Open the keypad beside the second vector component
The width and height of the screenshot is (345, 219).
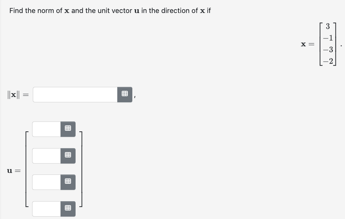[68, 155]
